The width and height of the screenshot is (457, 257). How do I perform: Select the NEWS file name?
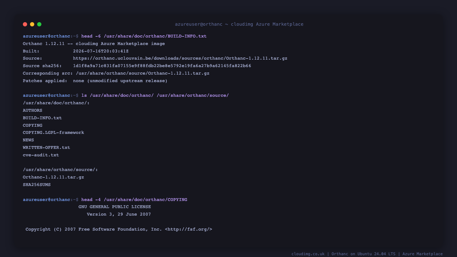pos(28,140)
